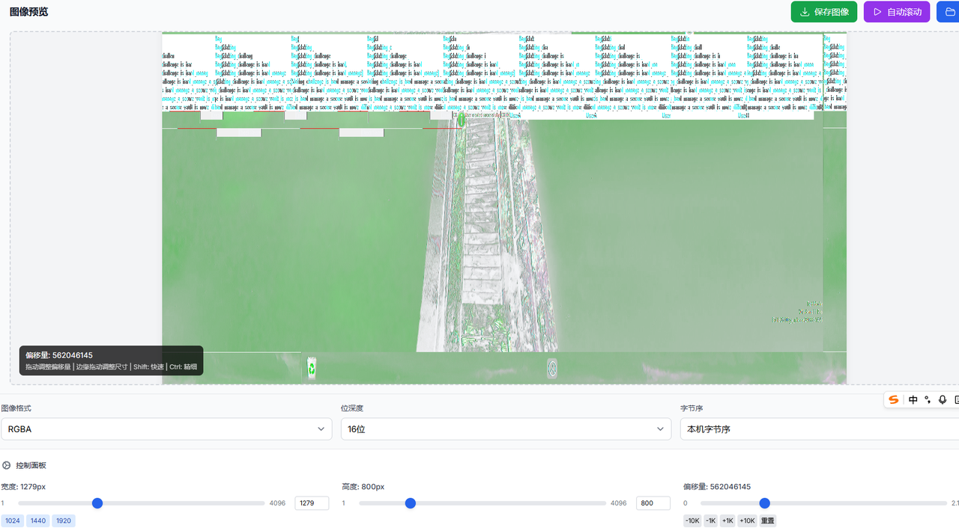This screenshot has height=531, width=959.
Task: Click the 偏移量 offset slider handle
Action: pos(764,503)
